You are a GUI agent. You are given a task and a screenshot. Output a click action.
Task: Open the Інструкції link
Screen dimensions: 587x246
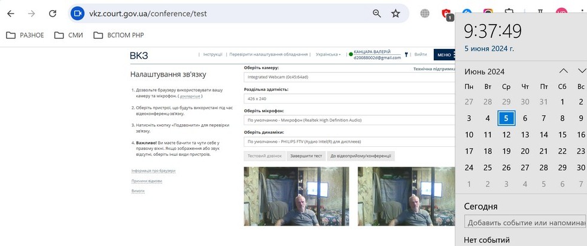tap(212, 54)
